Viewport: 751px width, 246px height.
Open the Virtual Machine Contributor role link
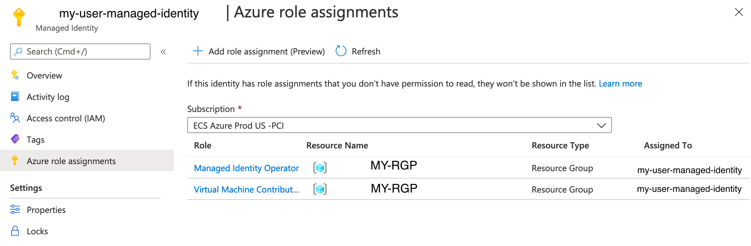[x=246, y=190]
